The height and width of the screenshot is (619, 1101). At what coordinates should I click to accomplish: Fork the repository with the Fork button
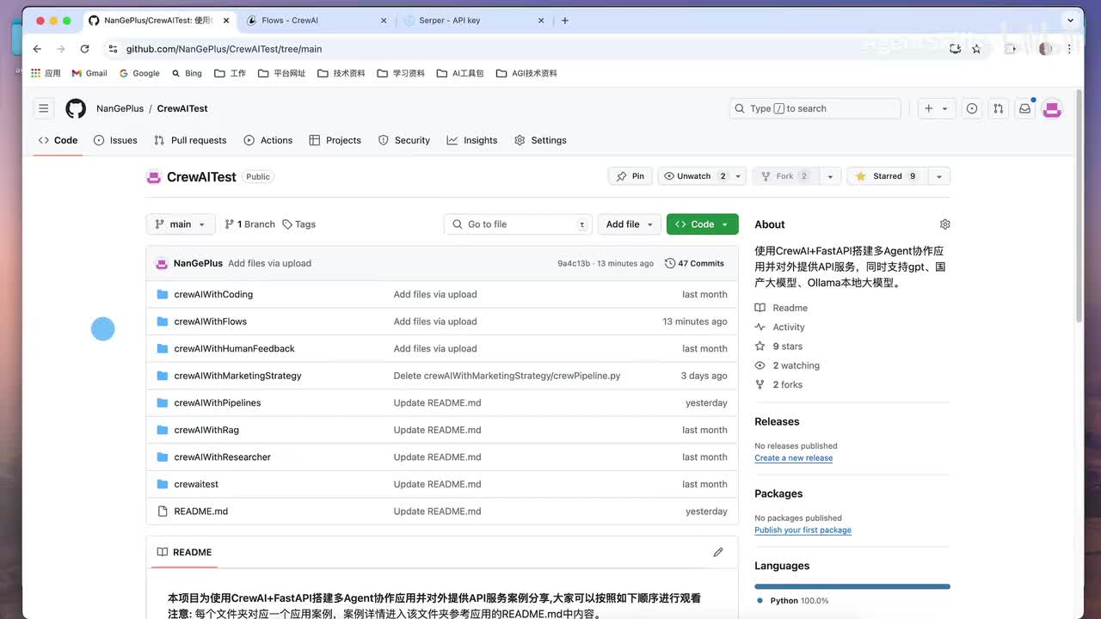(785, 176)
